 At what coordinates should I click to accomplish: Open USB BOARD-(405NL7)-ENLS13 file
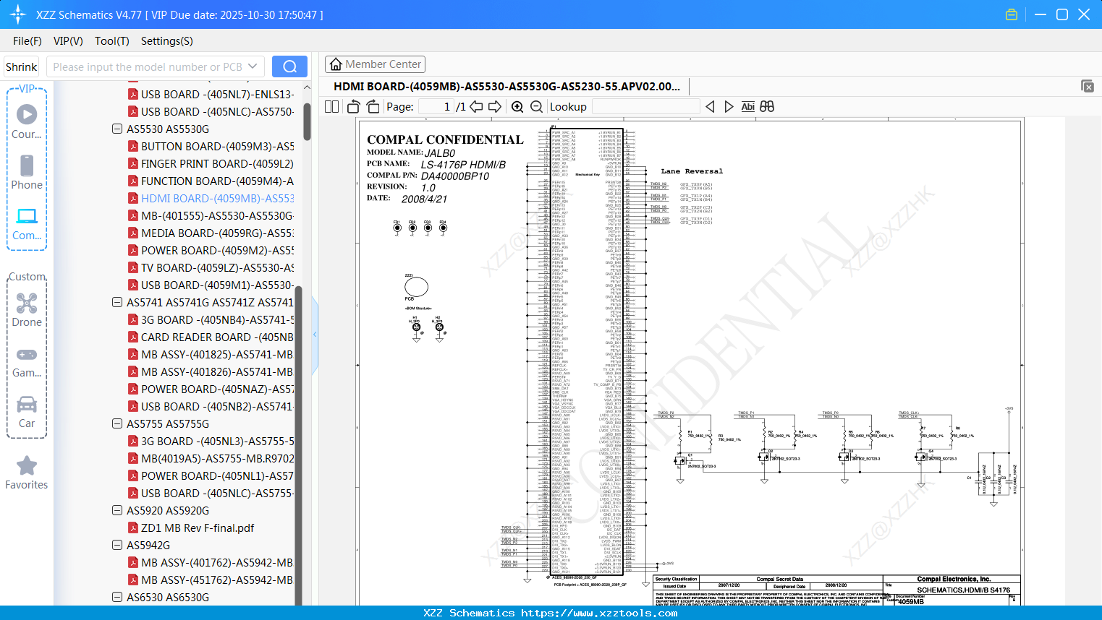[x=217, y=94]
